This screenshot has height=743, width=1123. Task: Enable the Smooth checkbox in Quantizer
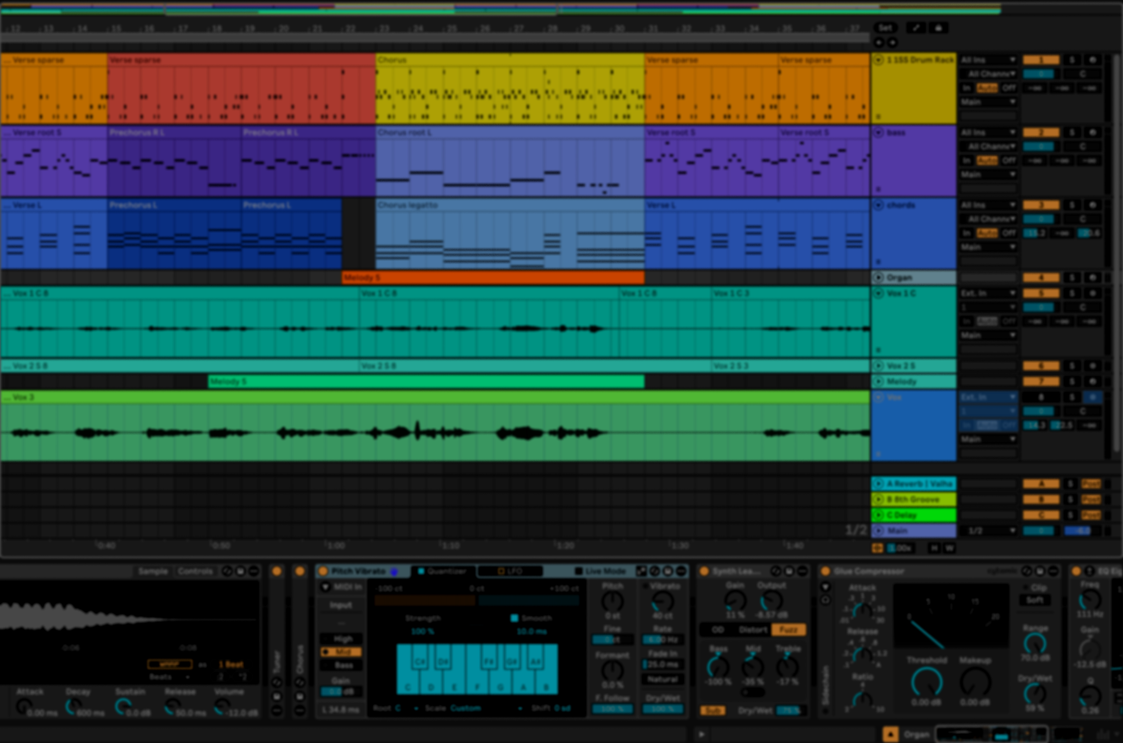(514, 618)
